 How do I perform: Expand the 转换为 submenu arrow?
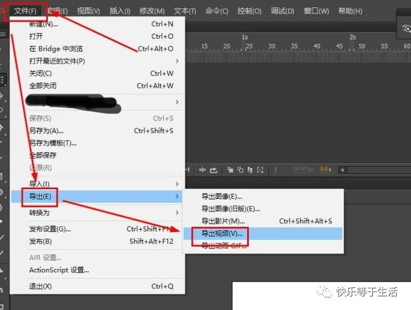click(x=177, y=213)
